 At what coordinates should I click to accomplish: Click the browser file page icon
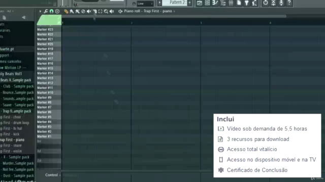[4, 18]
